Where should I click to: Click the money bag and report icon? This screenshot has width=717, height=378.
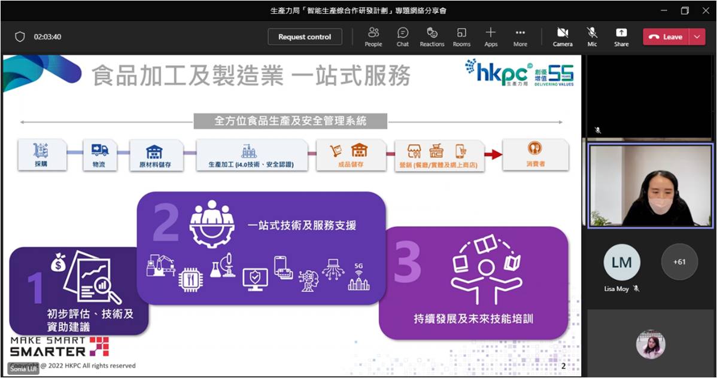(x=86, y=276)
